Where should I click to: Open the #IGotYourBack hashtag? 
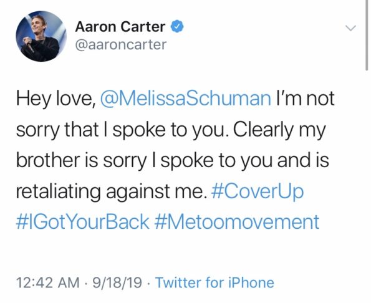pos(83,221)
